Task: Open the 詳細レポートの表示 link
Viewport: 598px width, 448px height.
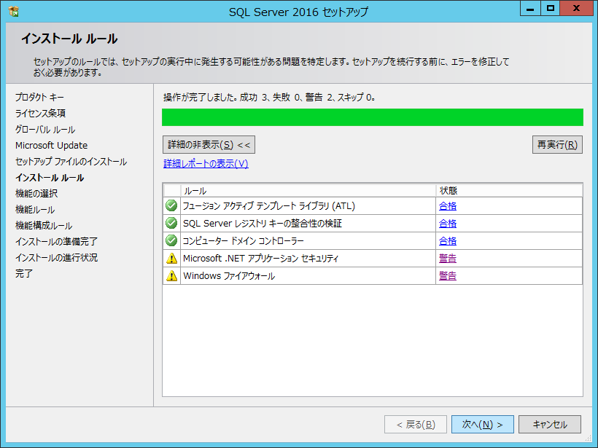Action: pyautogui.click(x=206, y=164)
